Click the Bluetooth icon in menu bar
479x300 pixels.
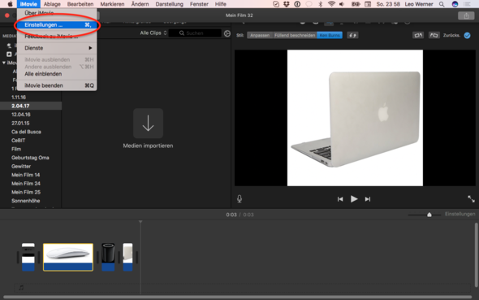pyautogui.click(x=320, y=4)
